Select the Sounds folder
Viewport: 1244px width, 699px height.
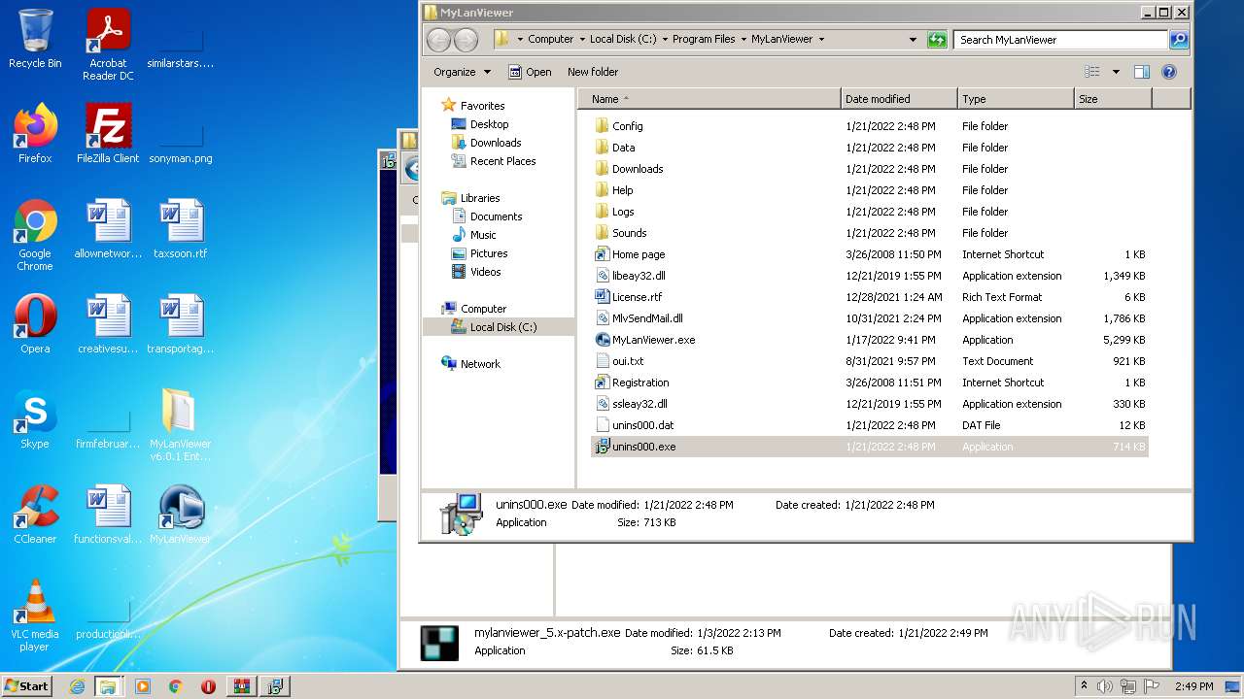coord(620,233)
